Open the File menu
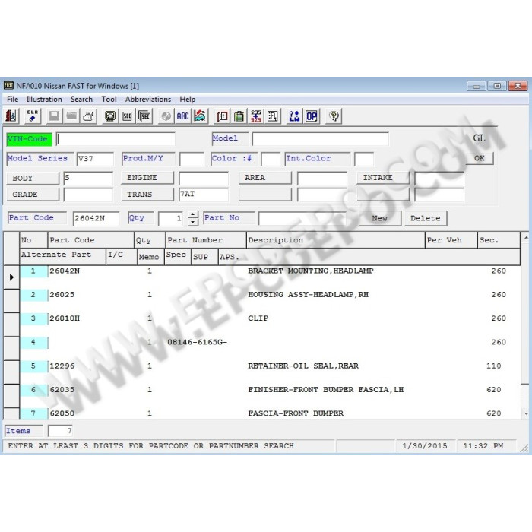This screenshot has height=532, width=532. click(x=13, y=99)
